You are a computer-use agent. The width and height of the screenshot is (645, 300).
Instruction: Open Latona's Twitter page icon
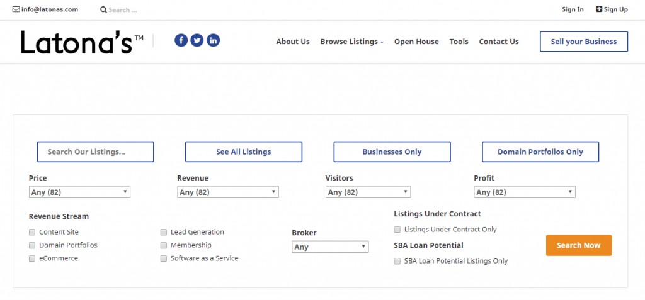[x=197, y=40]
